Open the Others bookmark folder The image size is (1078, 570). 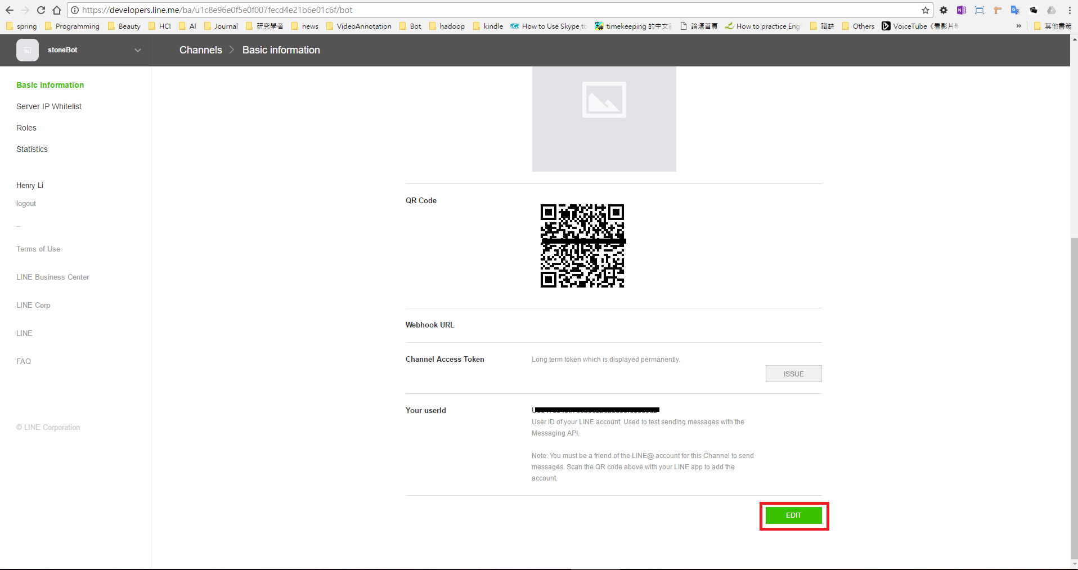point(858,26)
